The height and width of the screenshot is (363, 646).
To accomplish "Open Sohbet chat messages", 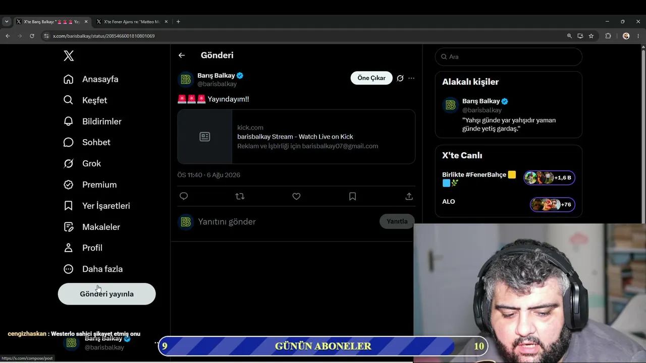I will [x=87, y=142].
